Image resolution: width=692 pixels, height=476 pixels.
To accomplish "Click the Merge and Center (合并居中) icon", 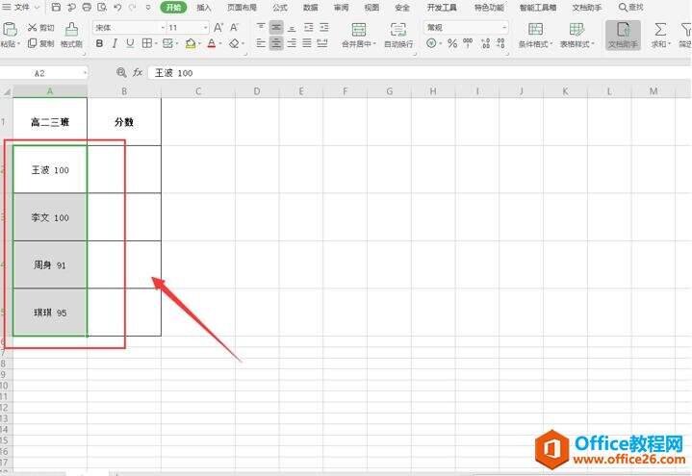I will point(358,30).
